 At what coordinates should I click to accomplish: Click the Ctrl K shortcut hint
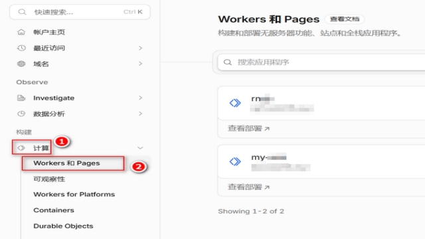coord(133,12)
